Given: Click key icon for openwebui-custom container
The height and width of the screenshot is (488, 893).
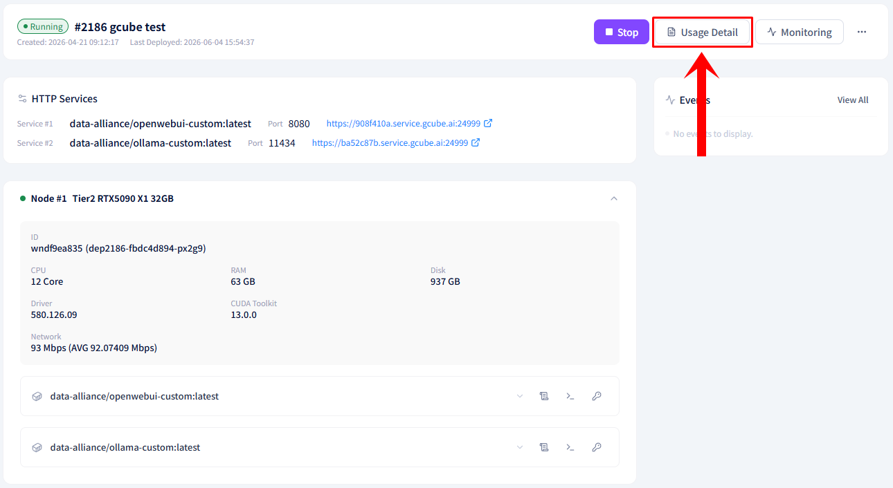Looking at the screenshot, I should [597, 396].
